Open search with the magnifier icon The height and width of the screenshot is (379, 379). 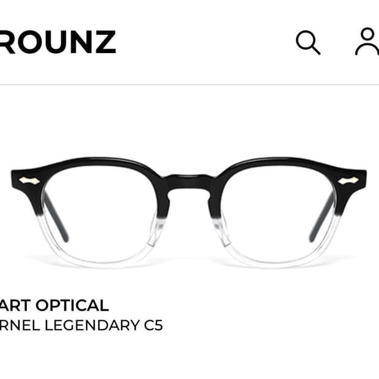tap(308, 42)
